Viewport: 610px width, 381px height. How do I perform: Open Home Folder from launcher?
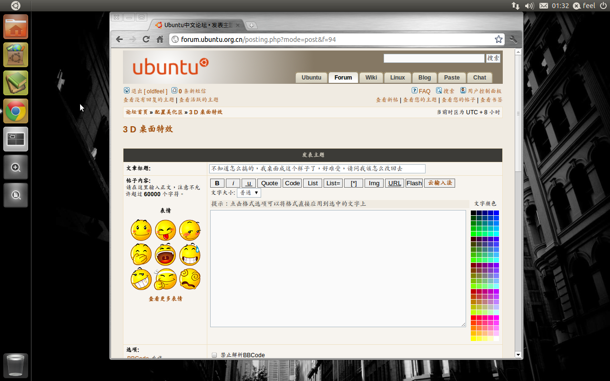pyautogui.click(x=16, y=27)
